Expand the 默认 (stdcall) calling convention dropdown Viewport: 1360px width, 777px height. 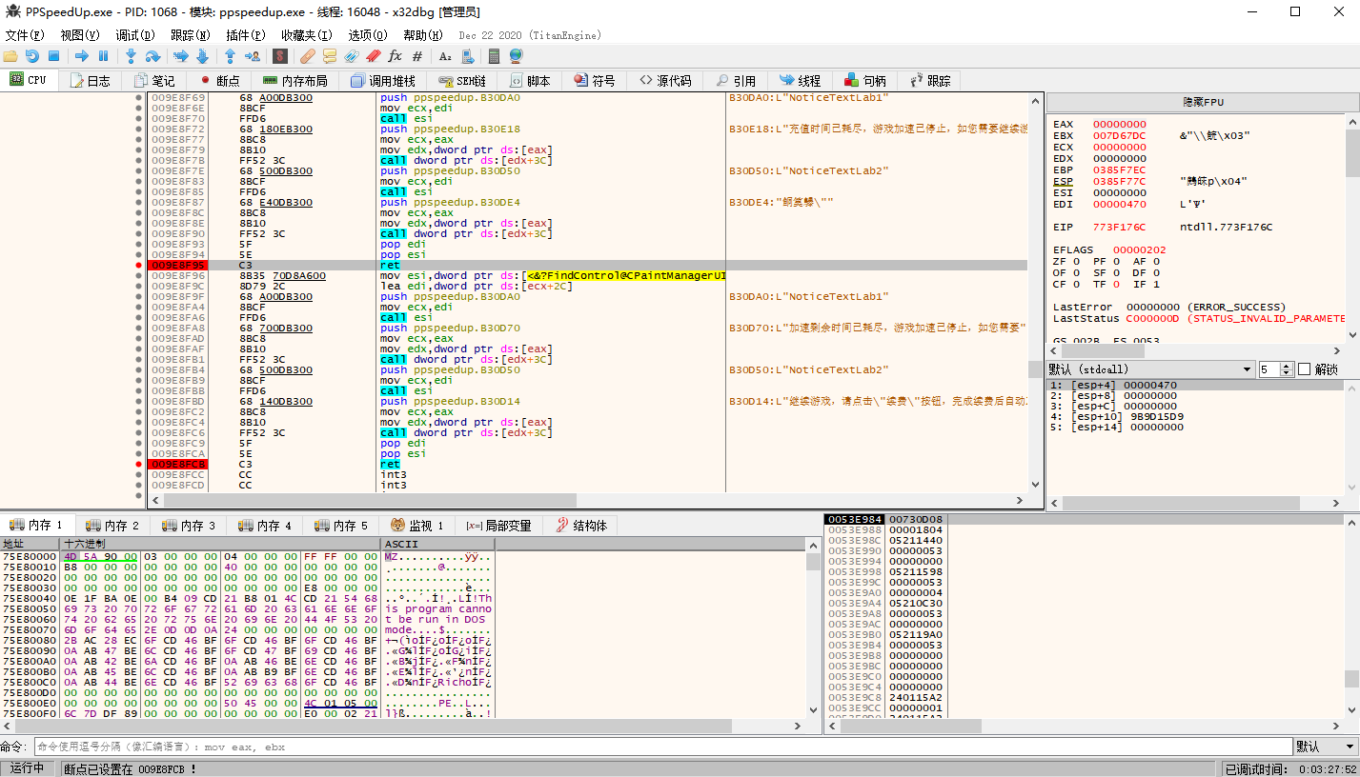(x=1247, y=369)
